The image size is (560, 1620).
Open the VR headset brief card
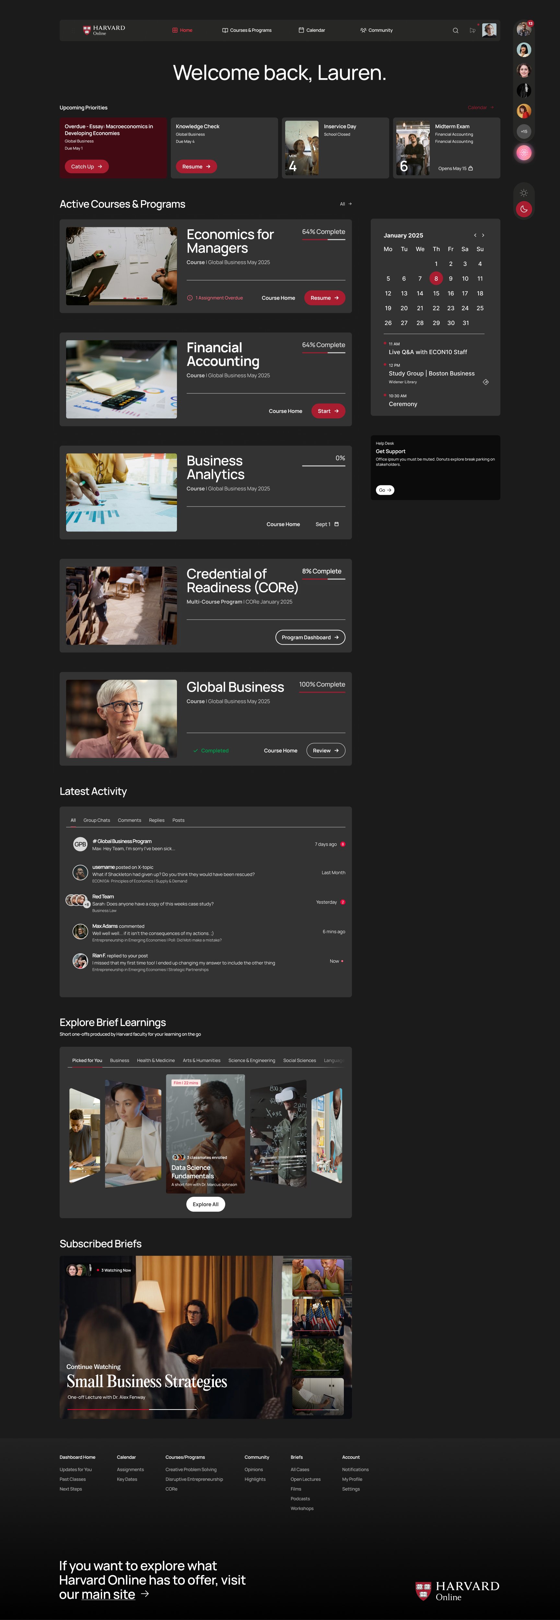click(278, 1133)
